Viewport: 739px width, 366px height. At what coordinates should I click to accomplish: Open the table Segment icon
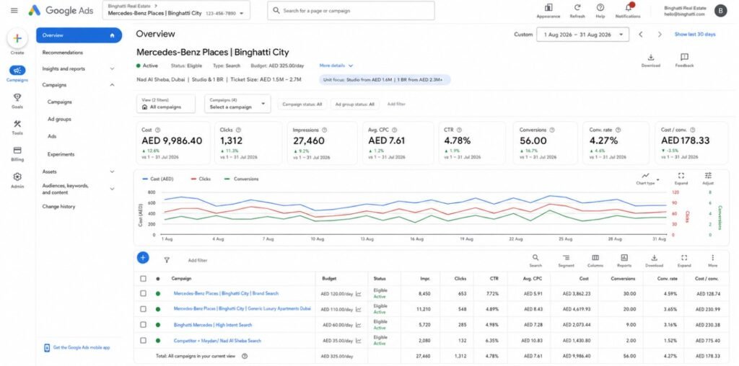566,258
